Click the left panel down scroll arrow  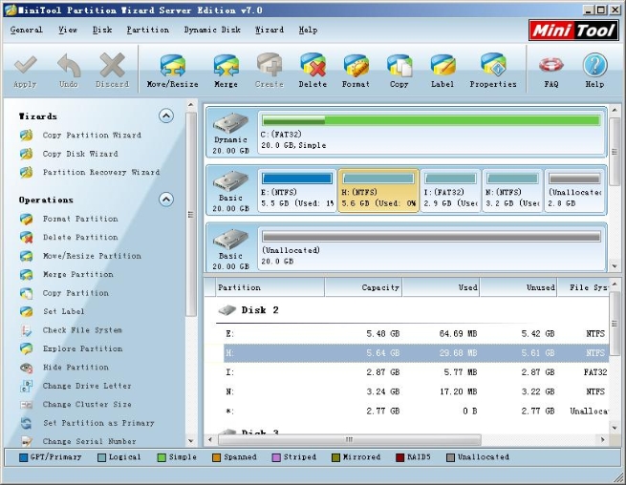coord(191,441)
